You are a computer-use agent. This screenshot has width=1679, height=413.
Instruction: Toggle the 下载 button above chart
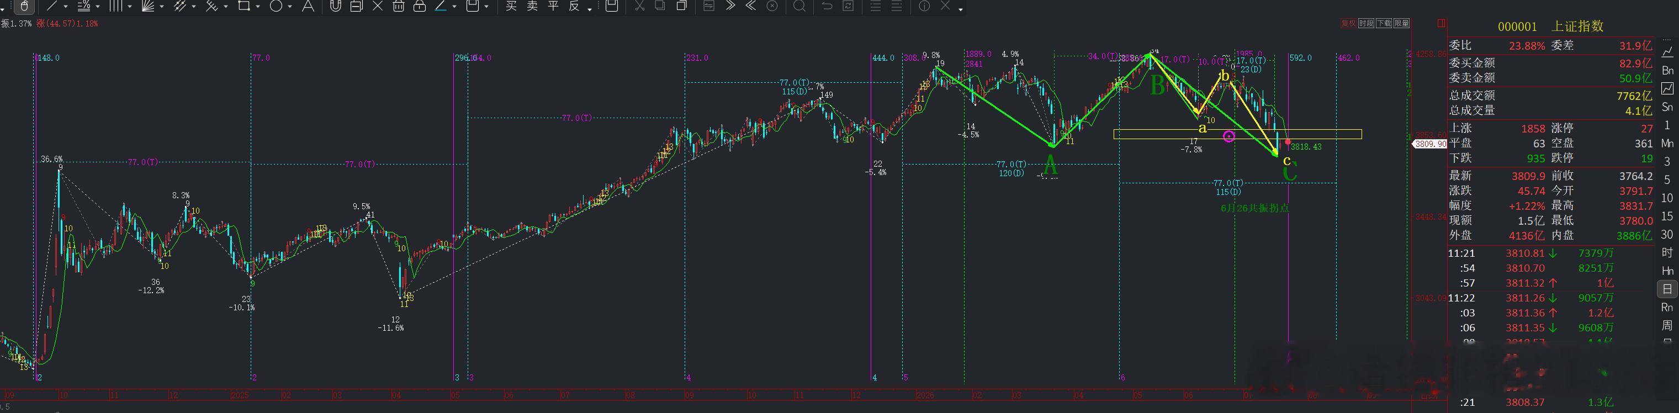click(x=1384, y=23)
